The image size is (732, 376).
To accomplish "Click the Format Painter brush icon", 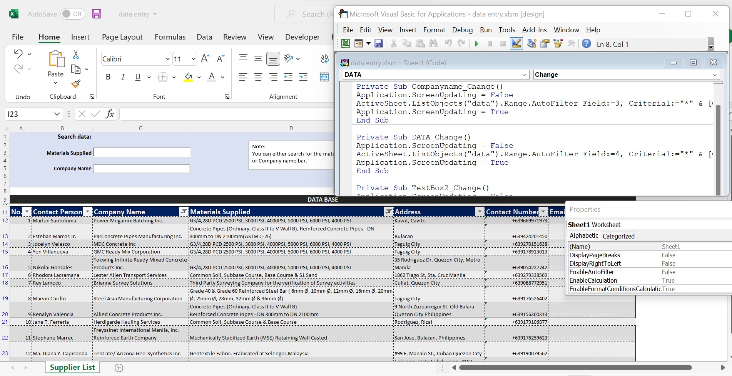I will [76, 83].
